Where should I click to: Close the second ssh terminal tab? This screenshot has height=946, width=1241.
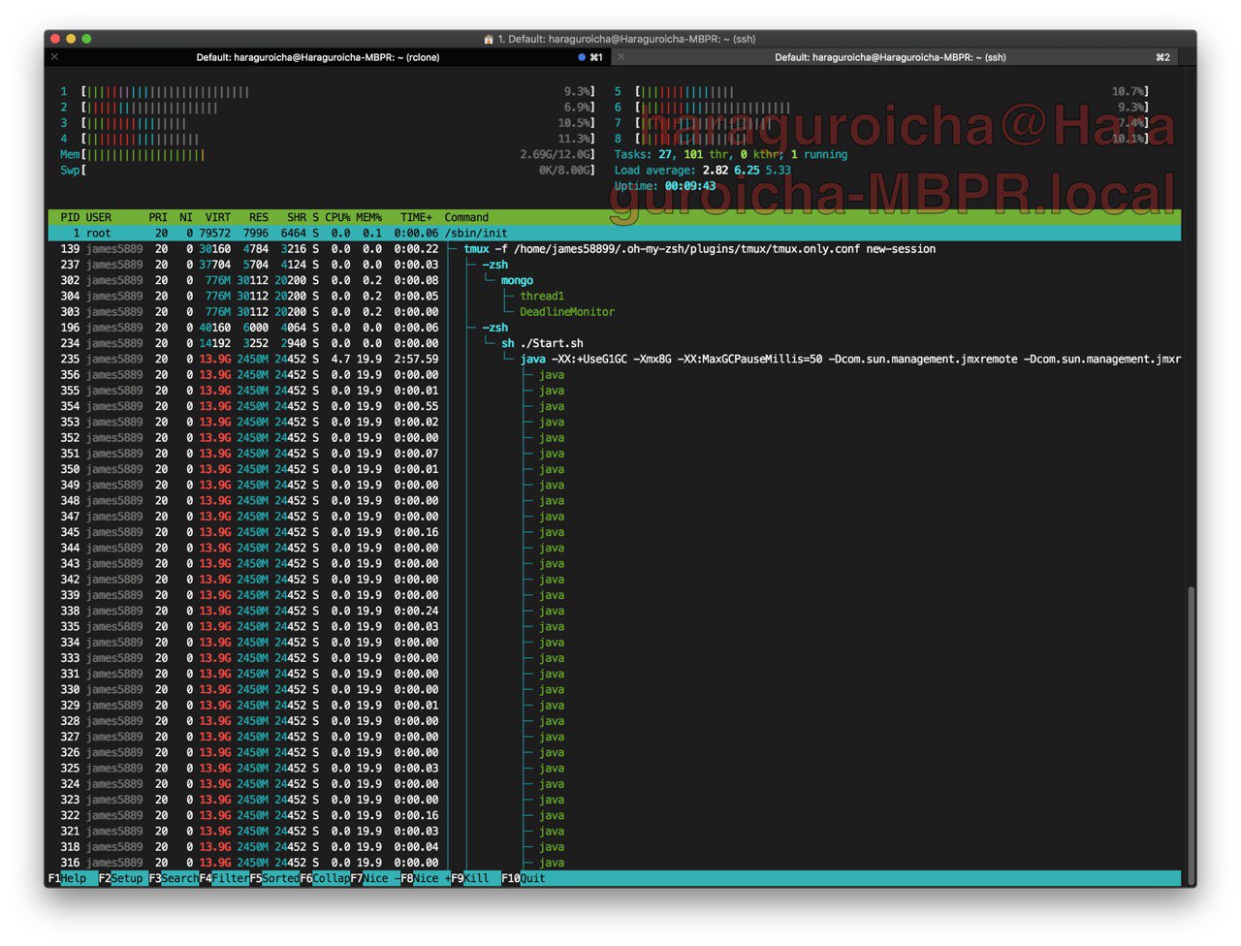click(x=621, y=57)
